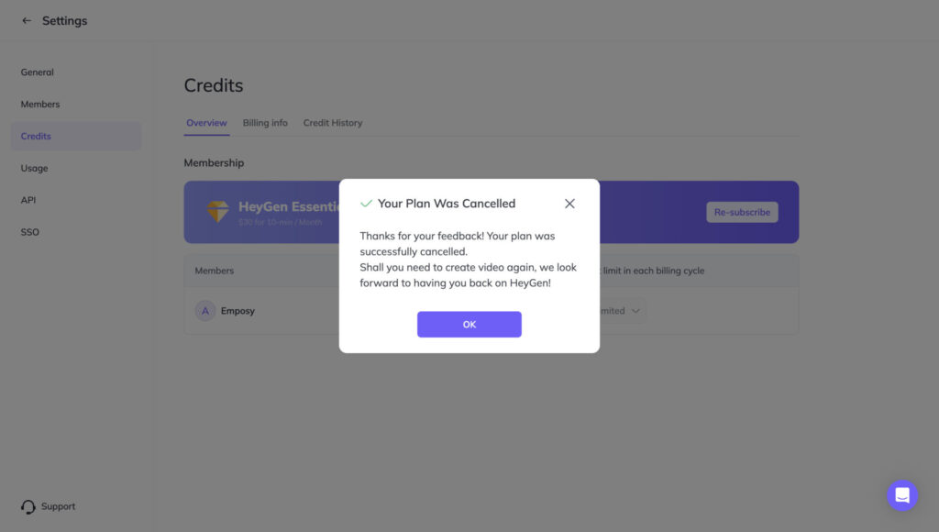Image resolution: width=939 pixels, height=532 pixels.
Task: Confirm cancellation with the OK button
Action: point(469,324)
